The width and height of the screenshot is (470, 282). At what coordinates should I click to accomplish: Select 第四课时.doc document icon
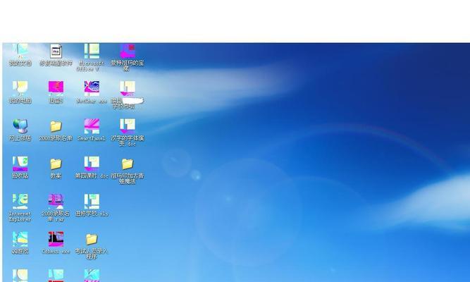[x=92, y=167]
